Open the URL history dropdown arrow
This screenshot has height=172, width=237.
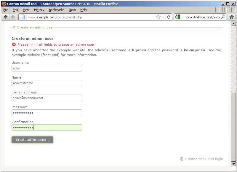[x=163, y=17]
